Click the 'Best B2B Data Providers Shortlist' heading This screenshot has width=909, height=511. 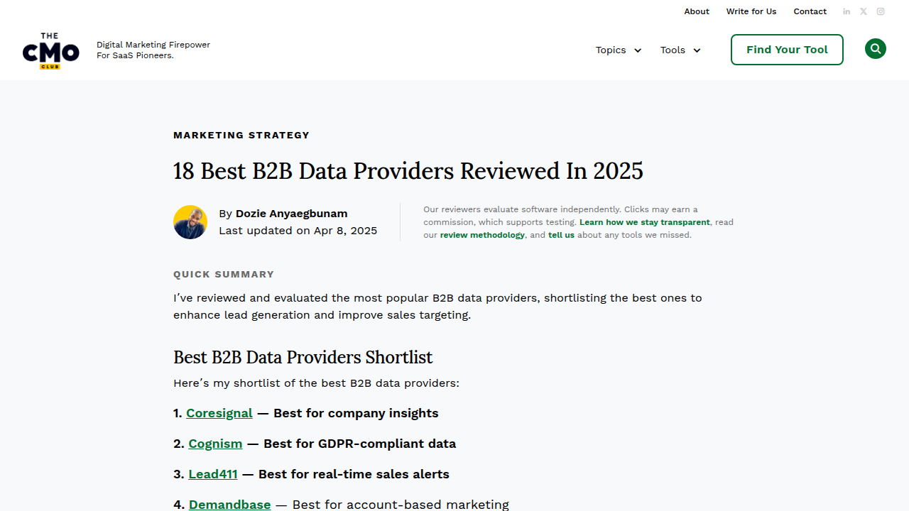coord(303,357)
